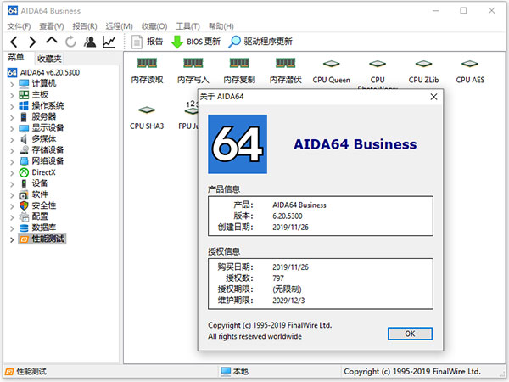Expand the 操作系统 tree node chevron

(x=12, y=107)
